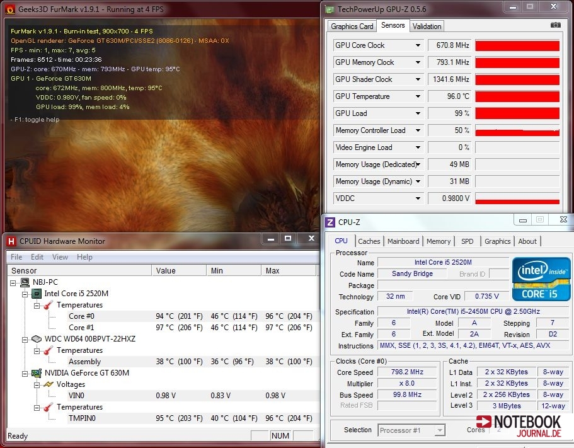Image resolution: width=574 pixels, height=448 pixels.
Task: Collapse the Temperatures node above TMPIN0
Action: click(x=37, y=408)
